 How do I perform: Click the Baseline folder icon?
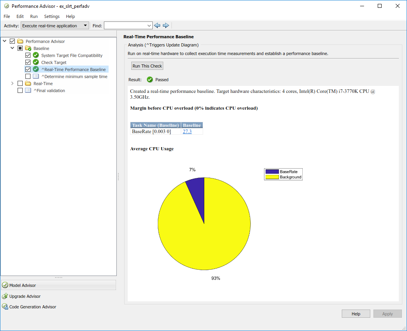coord(28,48)
